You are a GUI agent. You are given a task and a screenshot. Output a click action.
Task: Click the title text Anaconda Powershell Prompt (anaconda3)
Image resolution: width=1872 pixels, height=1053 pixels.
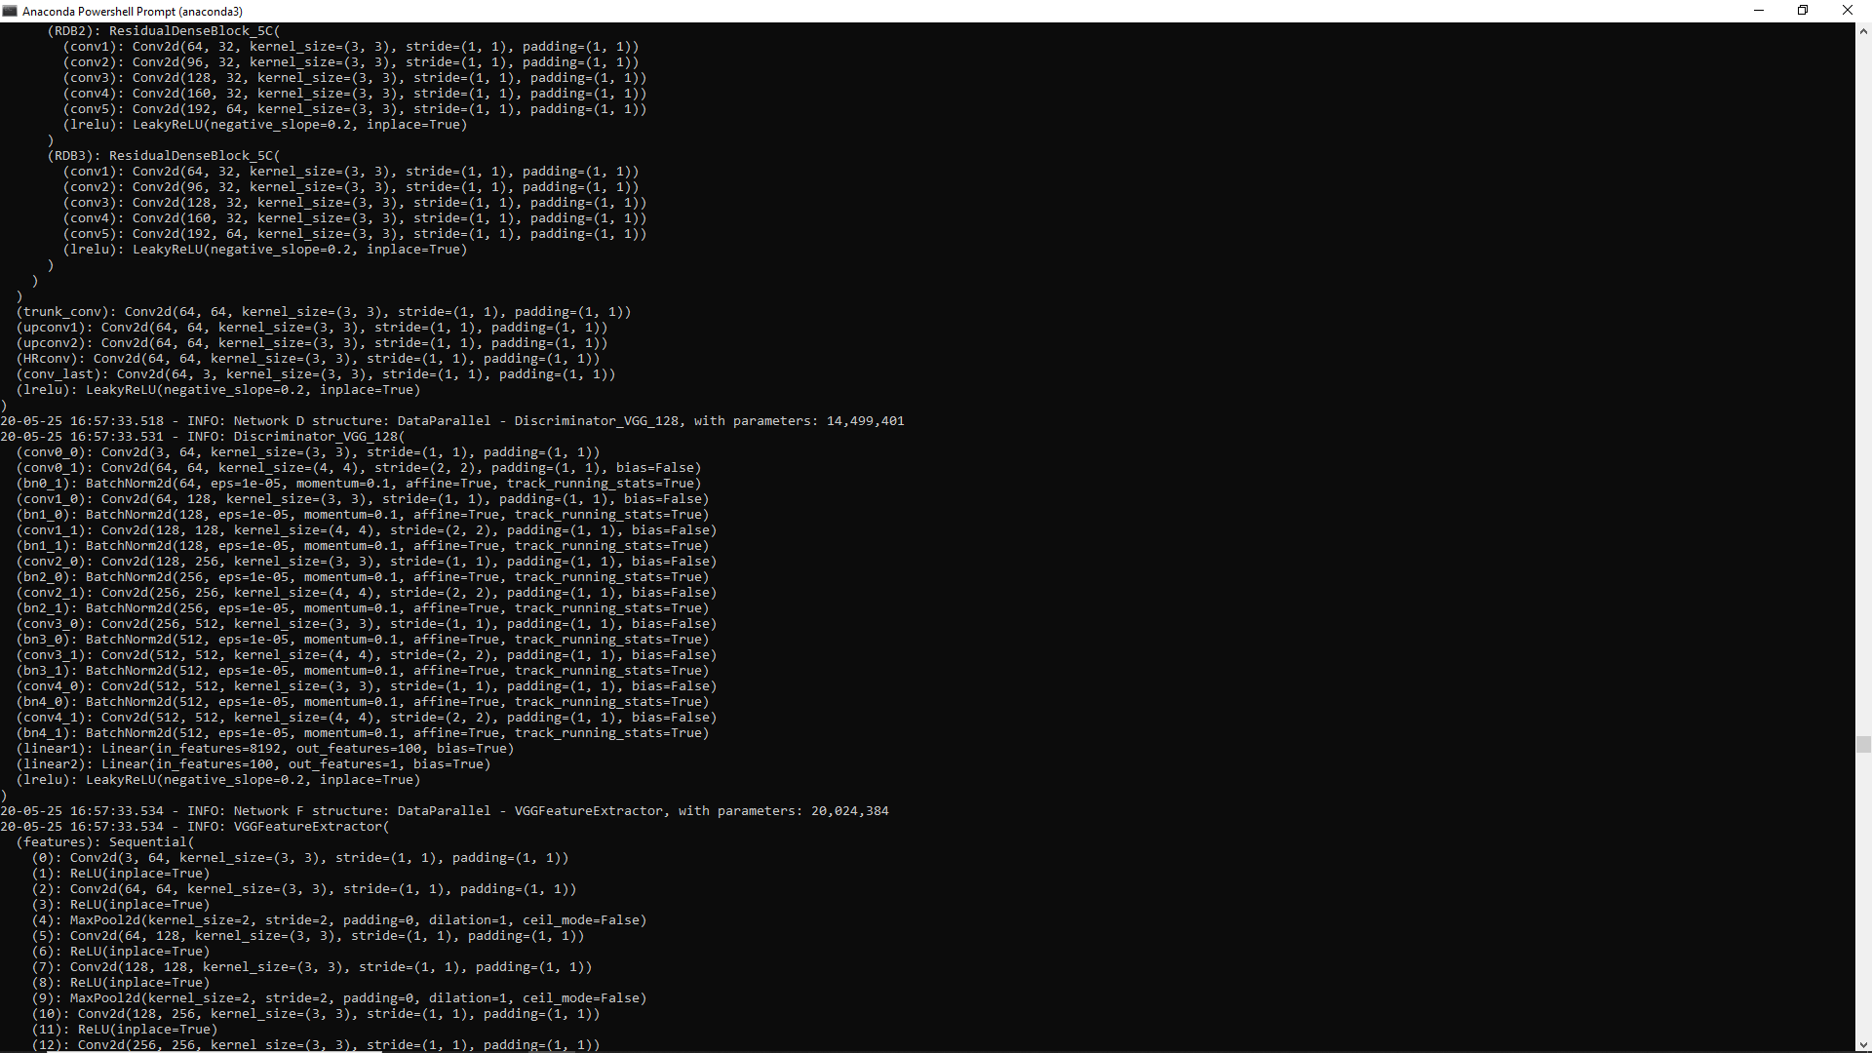click(x=134, y=11)
